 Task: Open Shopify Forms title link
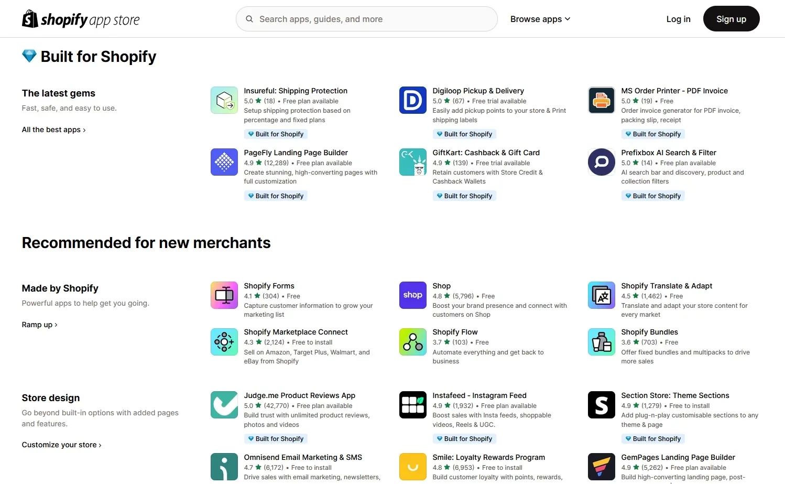(269, 286)
